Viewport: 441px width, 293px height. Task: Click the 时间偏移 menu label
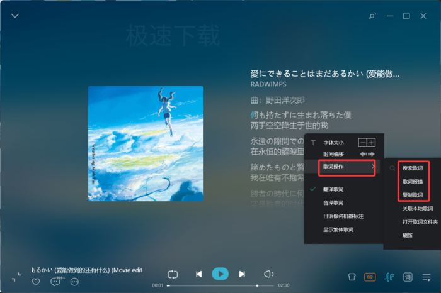tap(333, 154)
